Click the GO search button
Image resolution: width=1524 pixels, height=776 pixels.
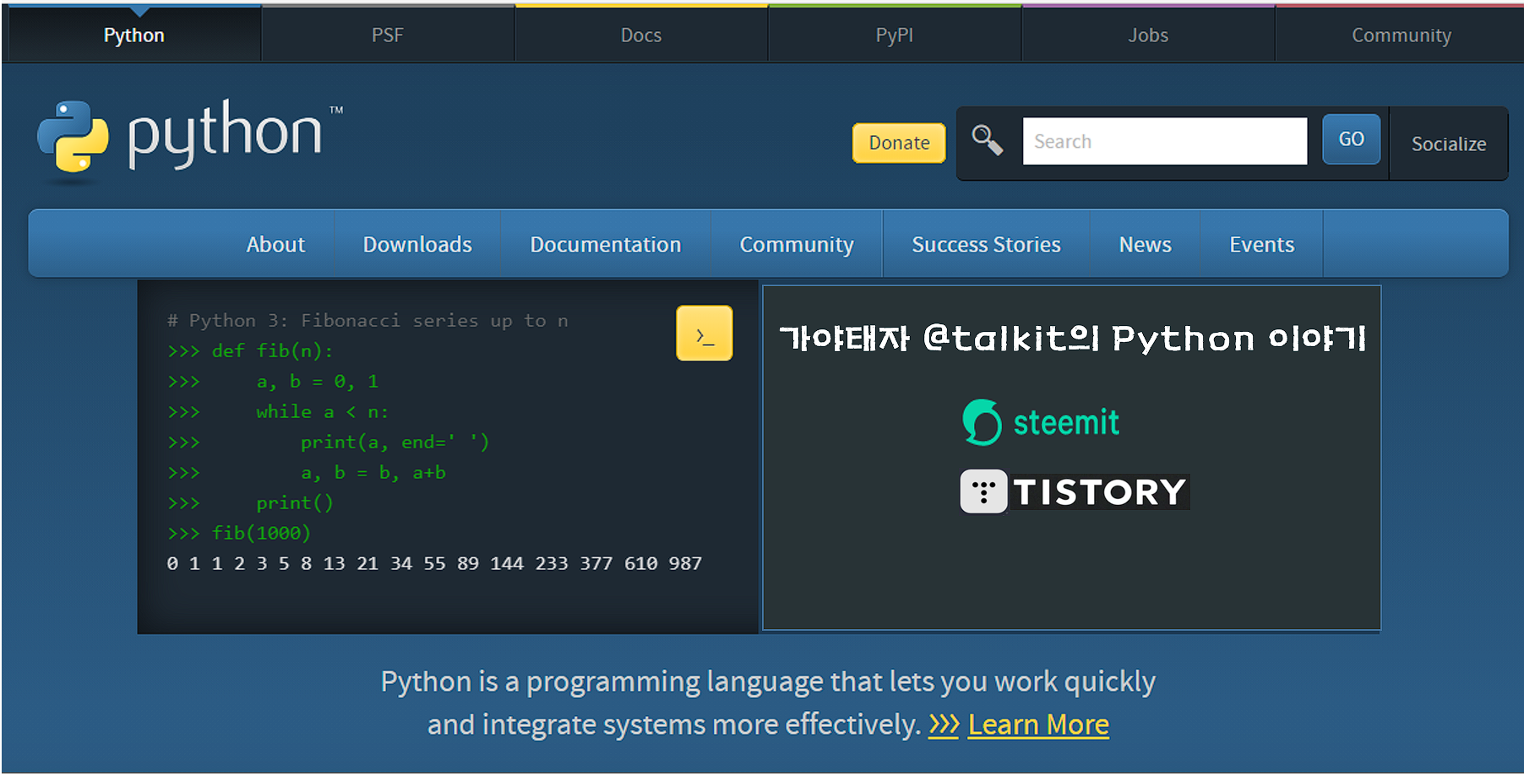click(x=1351, y=139)
